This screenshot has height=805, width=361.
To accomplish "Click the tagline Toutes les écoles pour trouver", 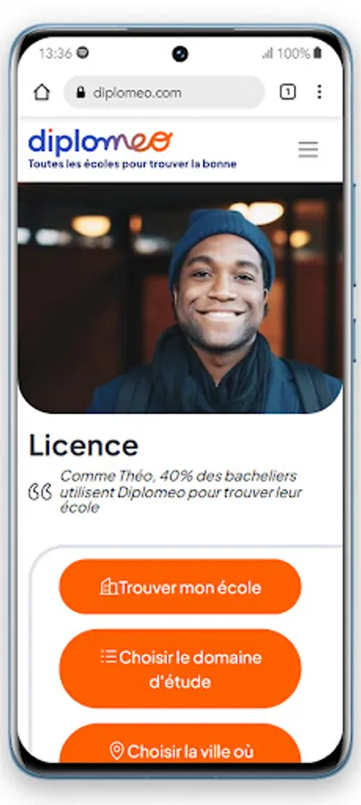I will pyautogui.click(x=132, y=165).
